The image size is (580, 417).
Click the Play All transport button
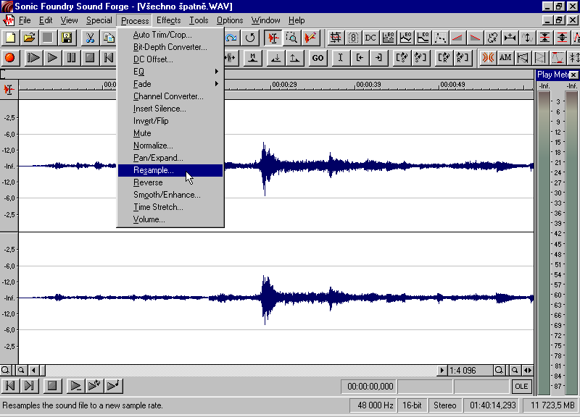[x=33, y=58]
